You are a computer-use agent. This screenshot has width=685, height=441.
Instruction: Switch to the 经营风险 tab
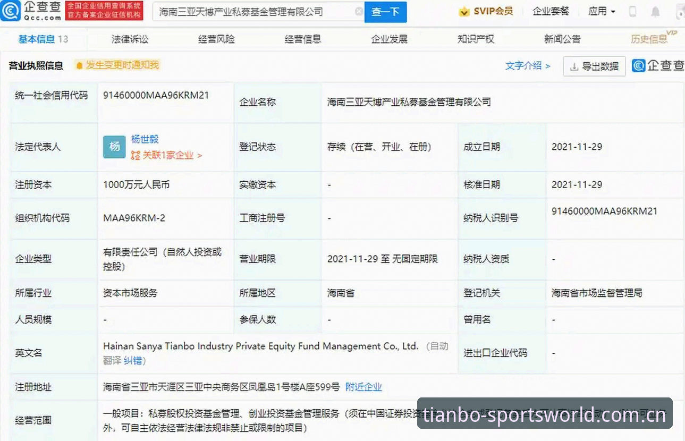pyautogui.click(x=216, y=39)
